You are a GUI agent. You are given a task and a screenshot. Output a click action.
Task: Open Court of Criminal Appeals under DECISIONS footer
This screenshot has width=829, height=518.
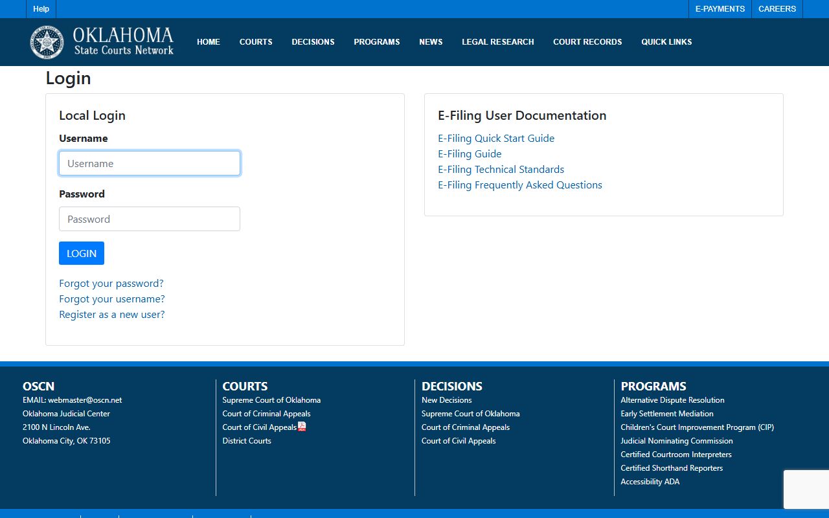(x=466, y=427)
